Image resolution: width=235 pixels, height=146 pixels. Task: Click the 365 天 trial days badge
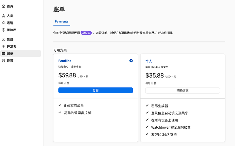[86, 33]
